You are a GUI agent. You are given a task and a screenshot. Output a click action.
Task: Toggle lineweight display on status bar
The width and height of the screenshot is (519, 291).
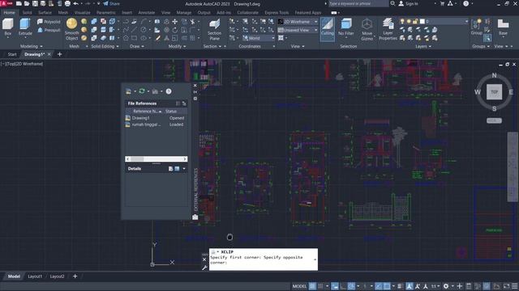click(400, 286)
